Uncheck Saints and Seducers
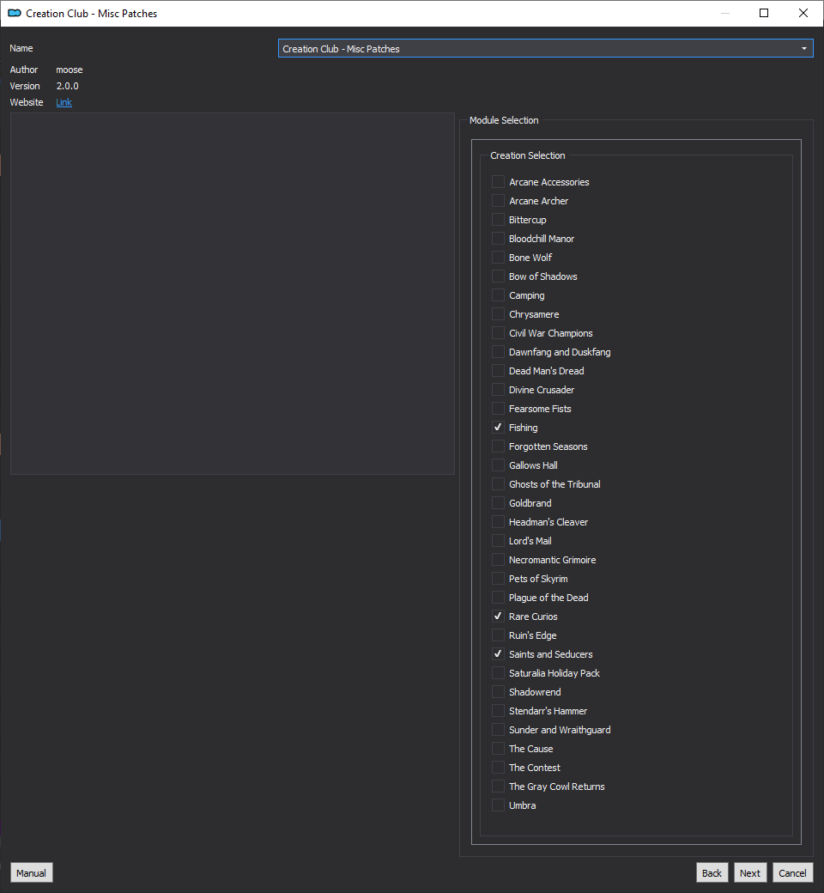This screenshot has height=893, width=824. [x=498, y=653]
